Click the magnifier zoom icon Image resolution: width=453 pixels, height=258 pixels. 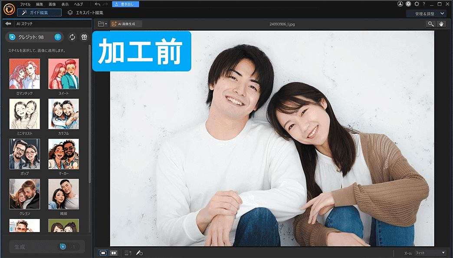(430, 24)
